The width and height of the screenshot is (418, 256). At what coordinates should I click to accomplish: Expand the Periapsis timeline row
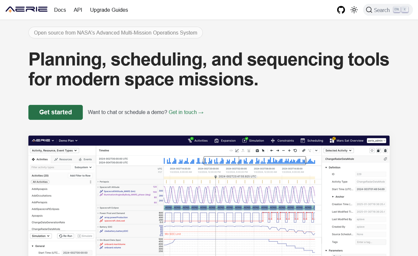click(x=98, y=182)
